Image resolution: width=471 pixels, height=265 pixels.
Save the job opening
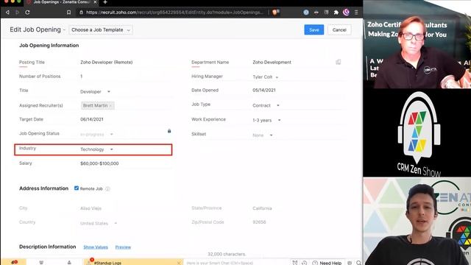[314, 29]
